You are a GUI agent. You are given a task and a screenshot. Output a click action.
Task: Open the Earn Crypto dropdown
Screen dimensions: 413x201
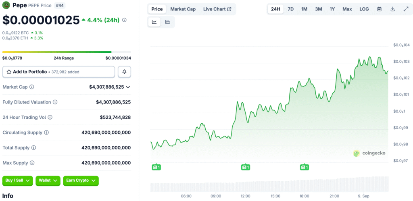click(81, 181)
